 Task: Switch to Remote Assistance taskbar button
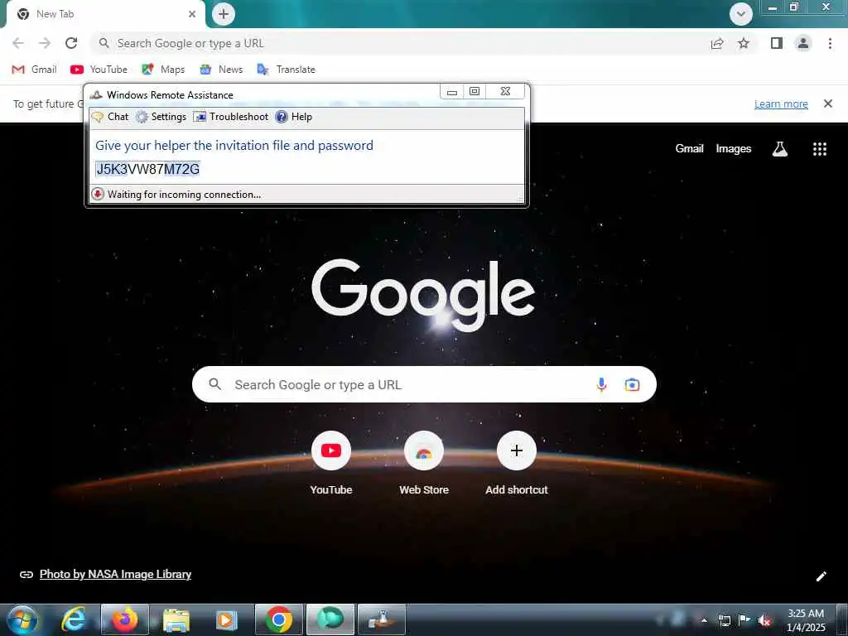[382, 619]
